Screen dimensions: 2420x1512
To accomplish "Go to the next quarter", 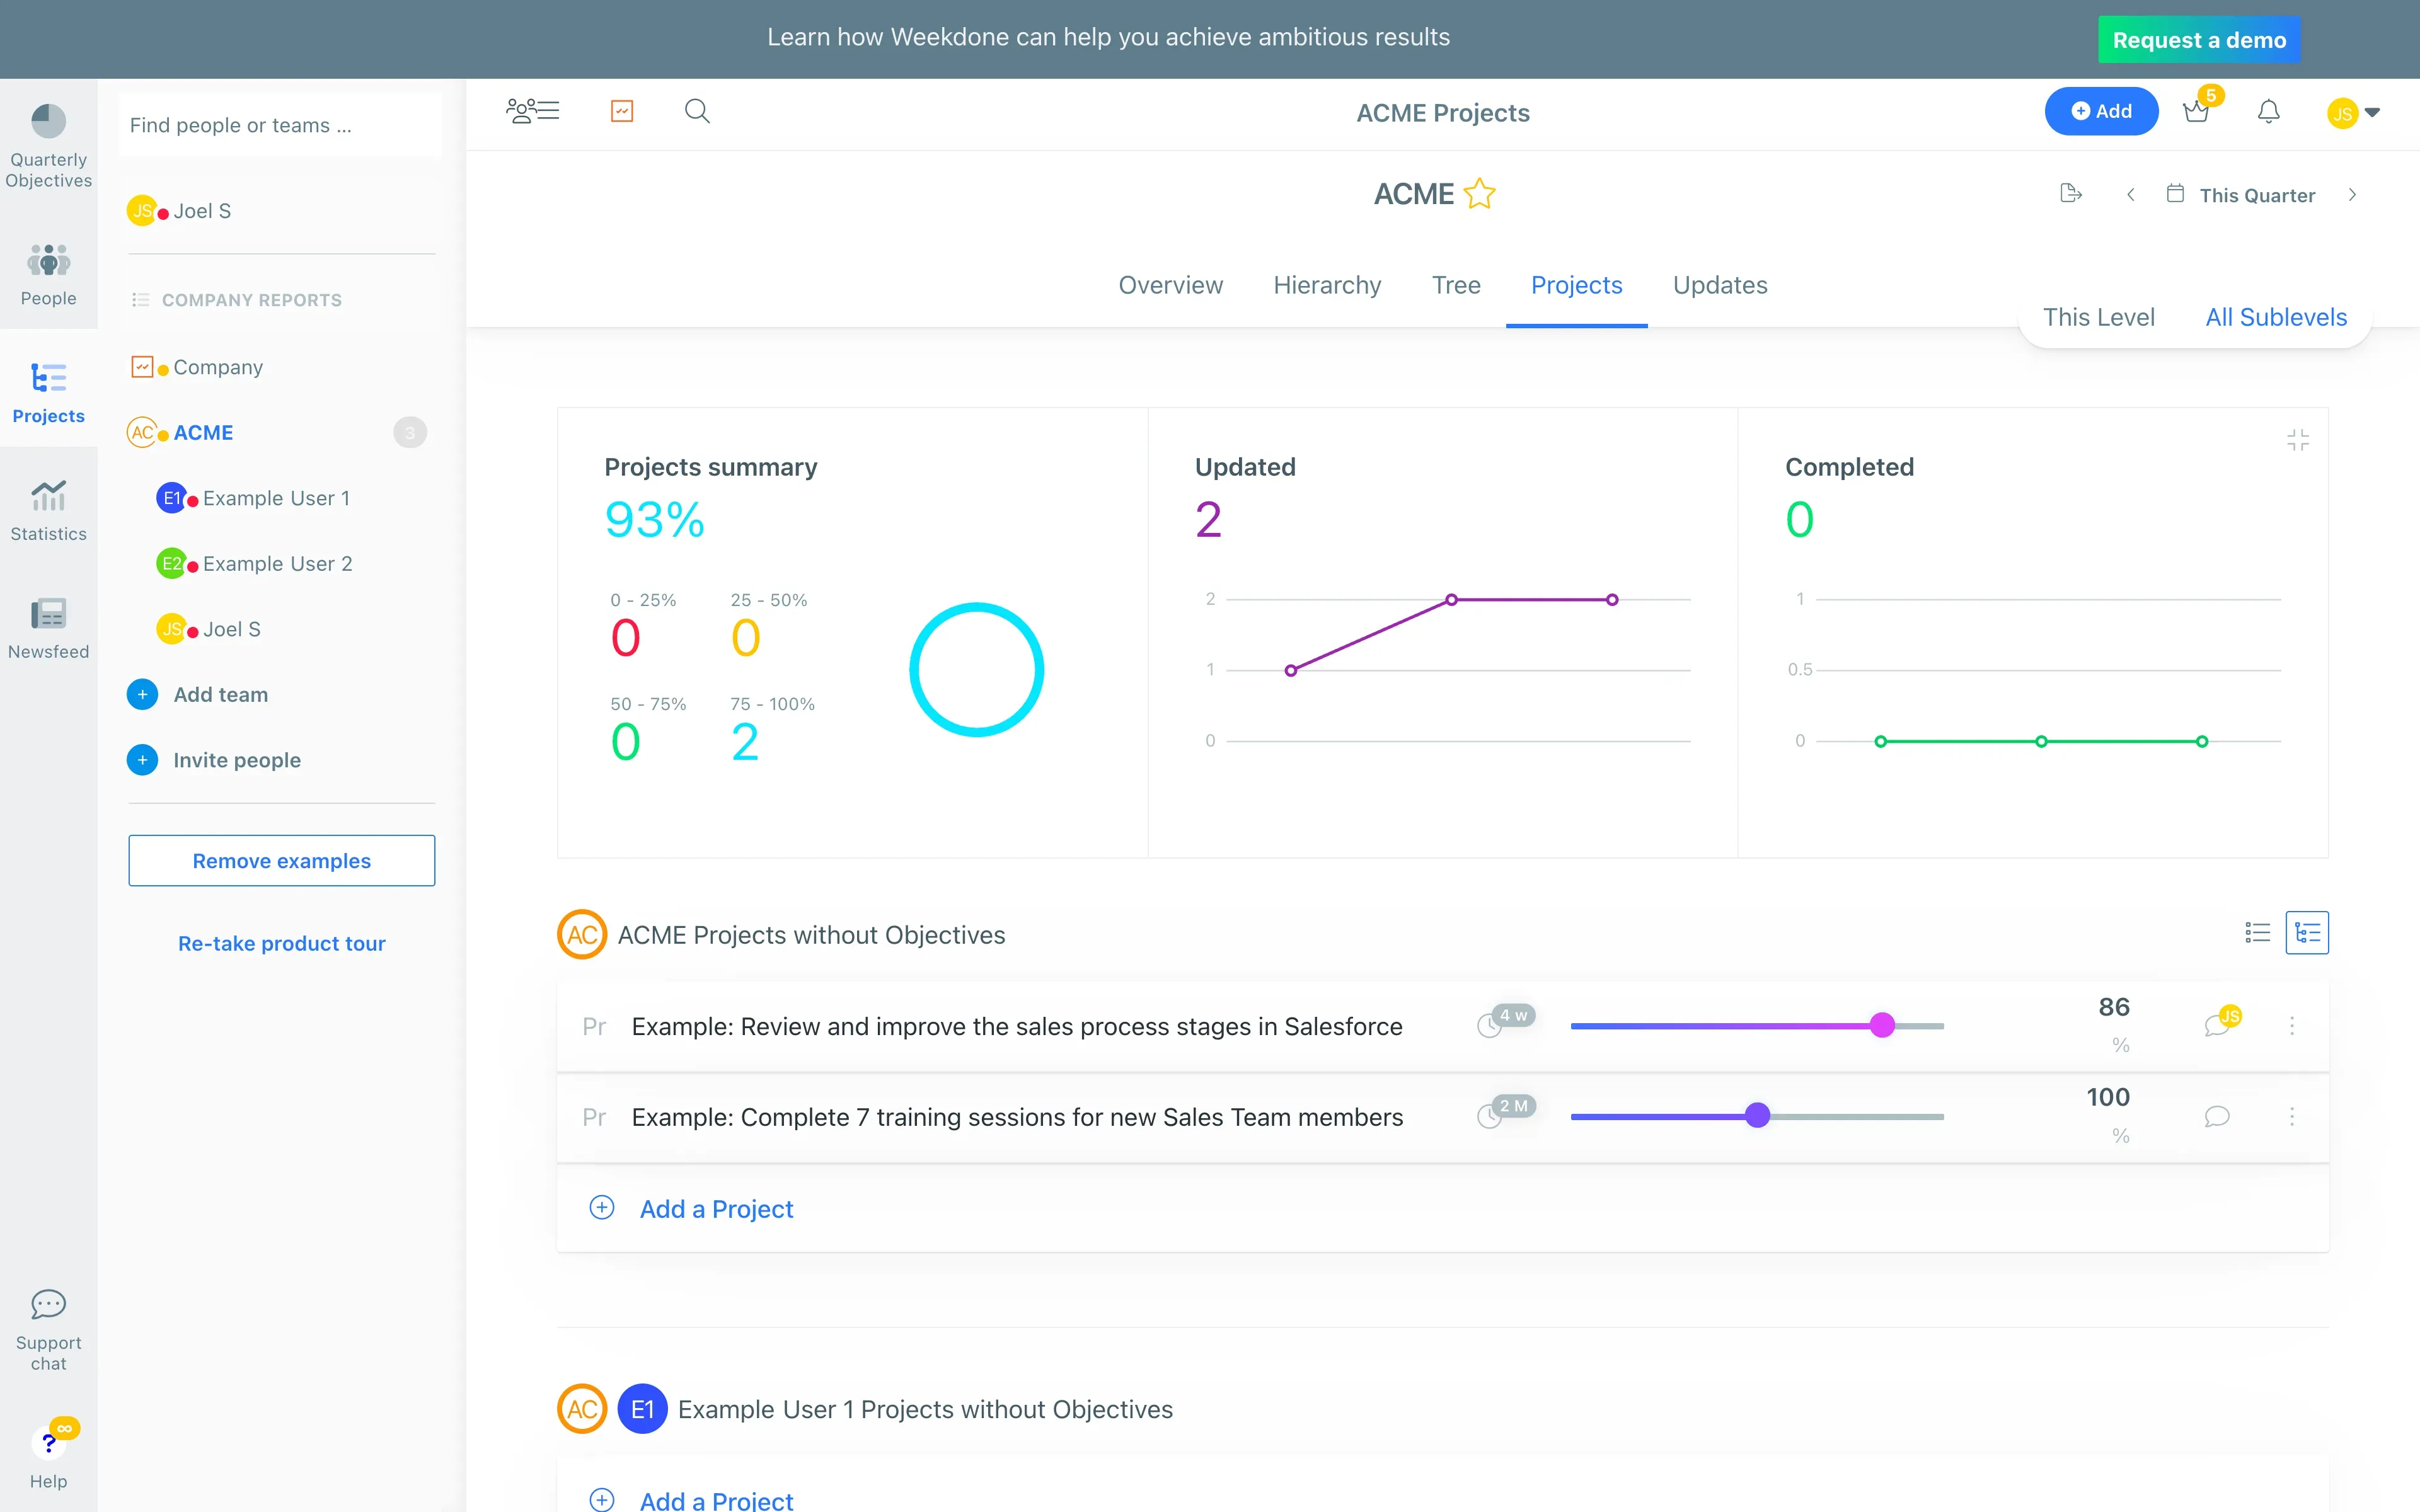I will 2353,195.
